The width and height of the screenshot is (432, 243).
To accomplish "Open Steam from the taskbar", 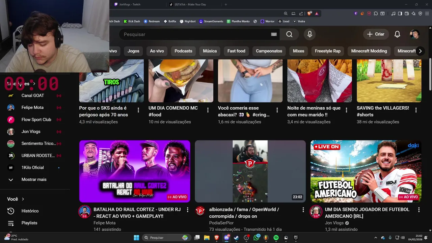I will point(236,238).
